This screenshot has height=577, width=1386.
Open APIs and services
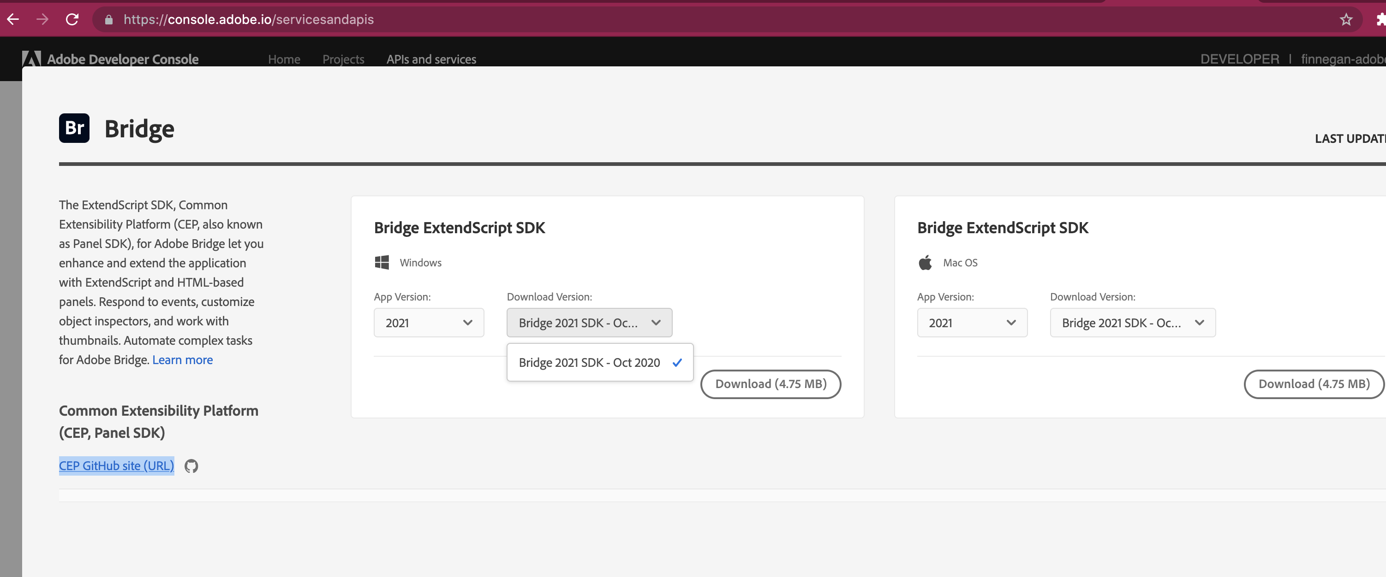pyautogui.click(x=431, y=59)
